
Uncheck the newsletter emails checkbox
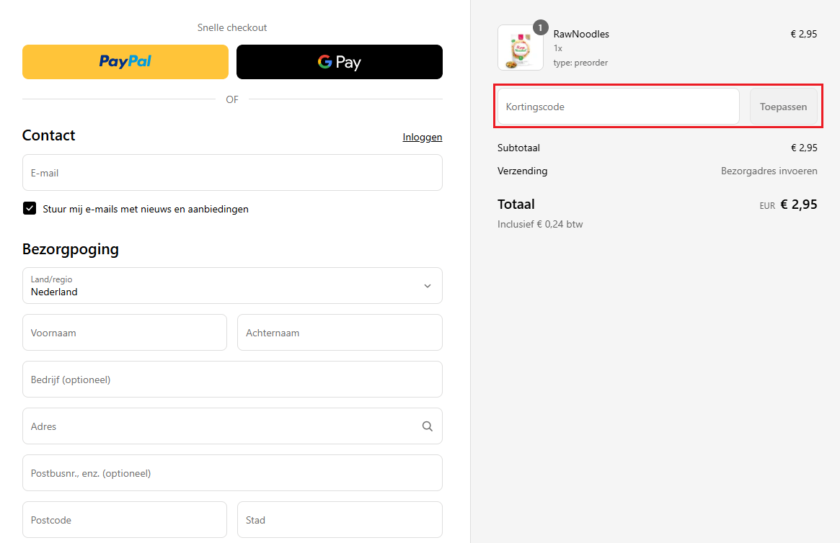coord(30,209)
